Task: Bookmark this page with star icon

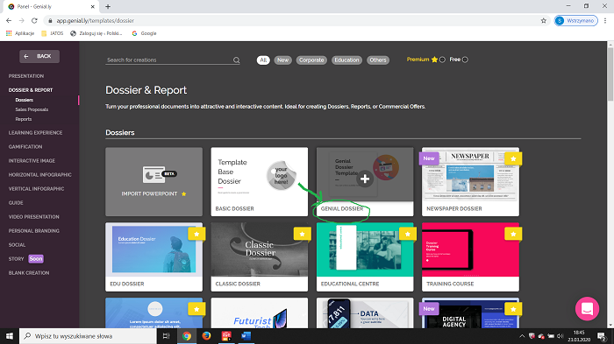Action: (x=544, y=21)
